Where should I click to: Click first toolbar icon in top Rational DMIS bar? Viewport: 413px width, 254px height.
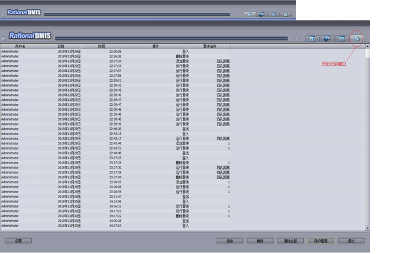[249, 14]
